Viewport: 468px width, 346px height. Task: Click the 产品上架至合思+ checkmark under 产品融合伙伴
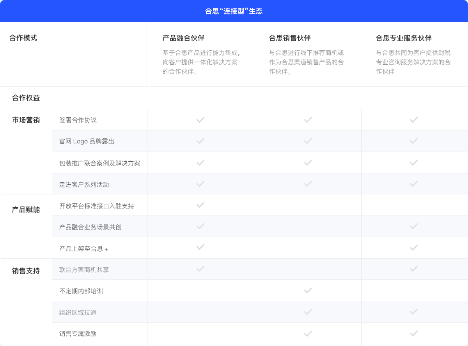[x=200, y=247]
